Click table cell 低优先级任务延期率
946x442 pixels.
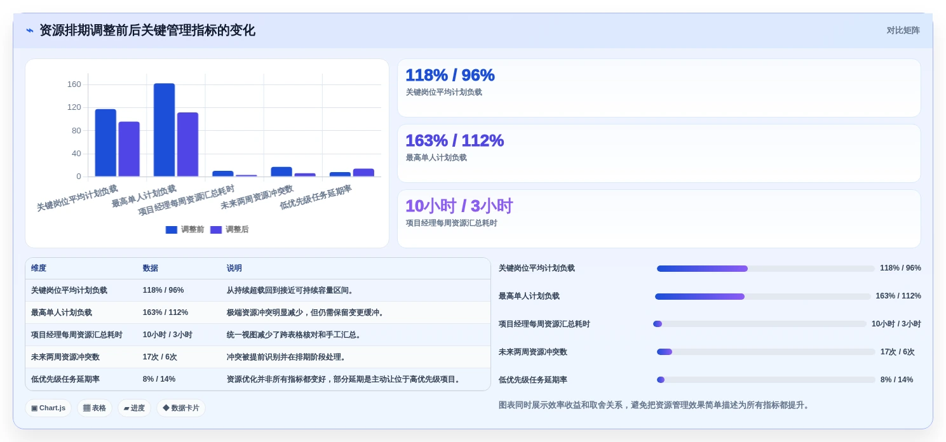coord(65,379)
